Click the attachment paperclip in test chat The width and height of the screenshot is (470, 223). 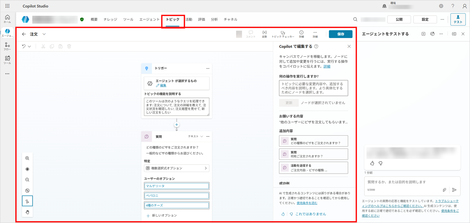point(444,190)
